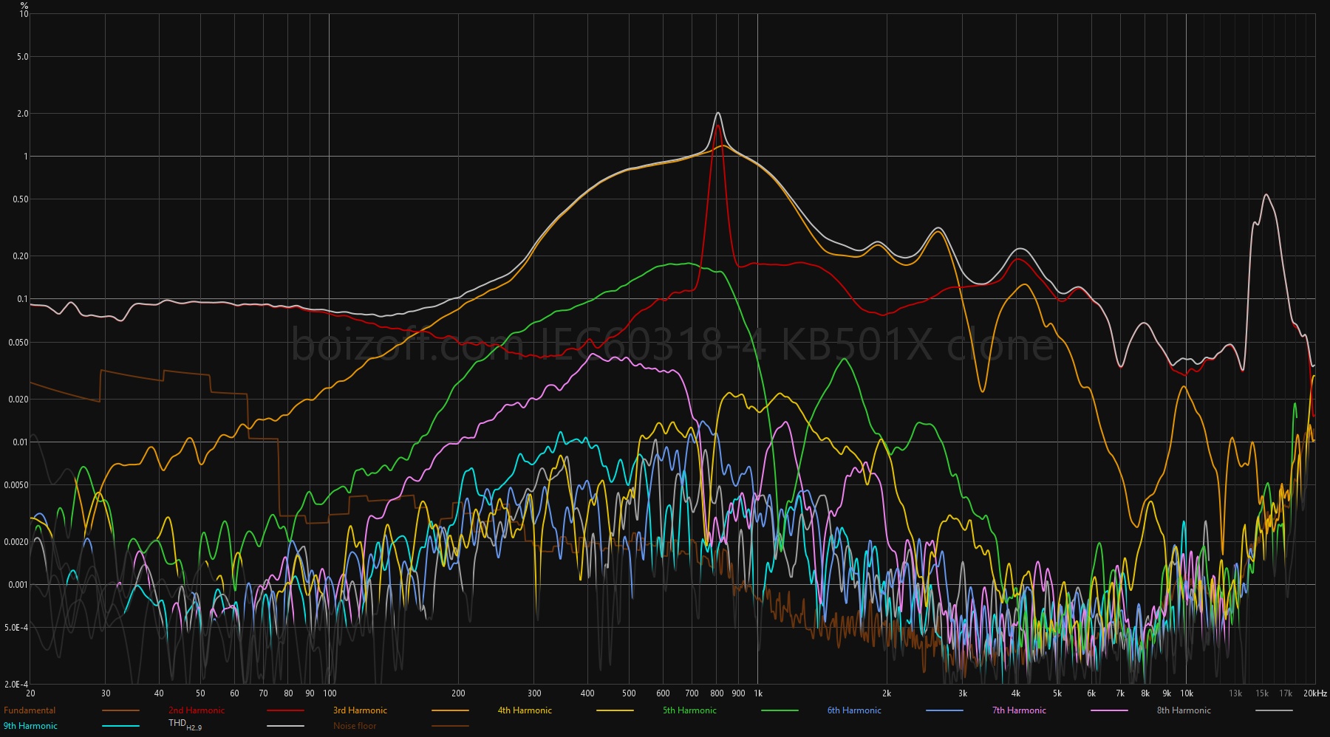This screenshot has width=1330, height=737.
Task: Click the Fundamental legend label
Action: tap(30, 710)
